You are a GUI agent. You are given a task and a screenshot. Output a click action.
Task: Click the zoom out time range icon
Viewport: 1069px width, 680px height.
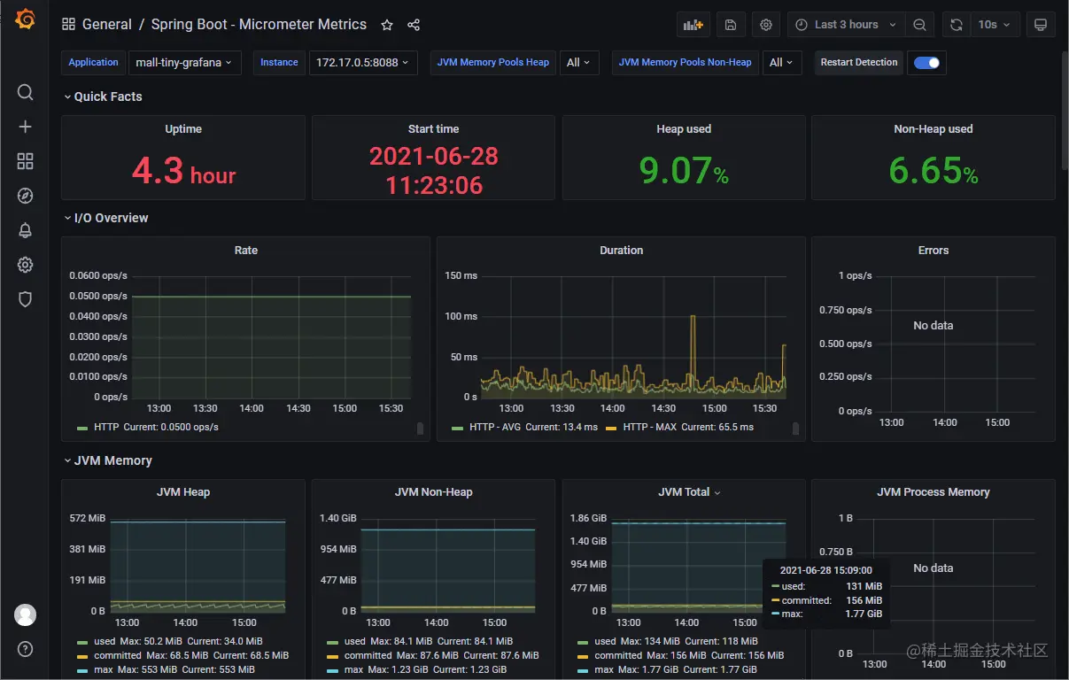point(920,25)
